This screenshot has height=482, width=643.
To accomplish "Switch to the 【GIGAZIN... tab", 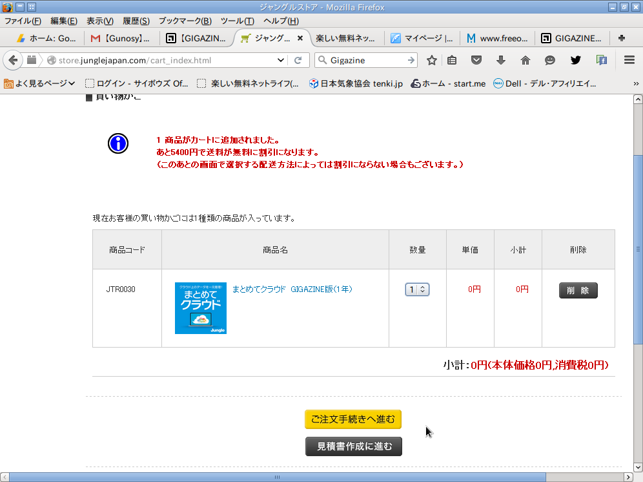I will pyautogui.click(x=196, y=38).
